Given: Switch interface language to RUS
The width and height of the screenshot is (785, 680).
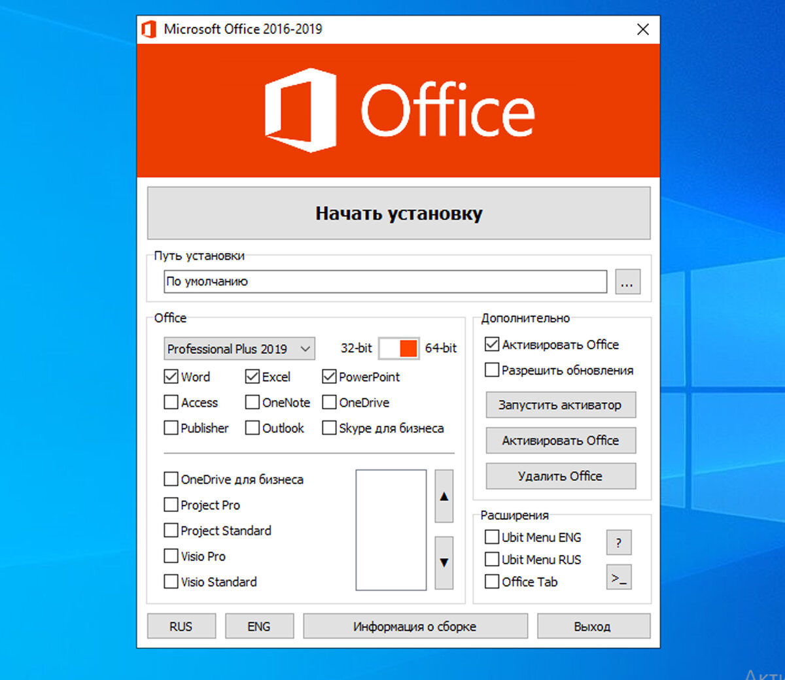Looking at the screenshot, I should [x=181, y=626].
